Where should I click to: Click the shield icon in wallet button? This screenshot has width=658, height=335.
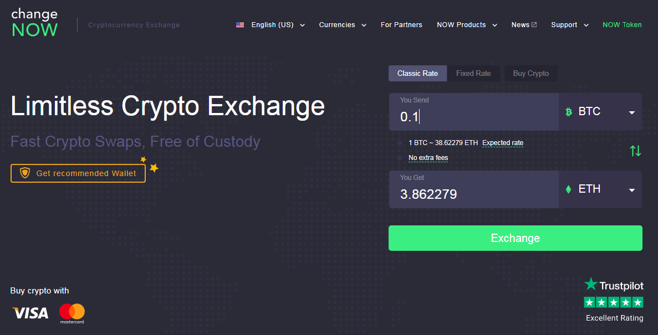coord(25,173)
